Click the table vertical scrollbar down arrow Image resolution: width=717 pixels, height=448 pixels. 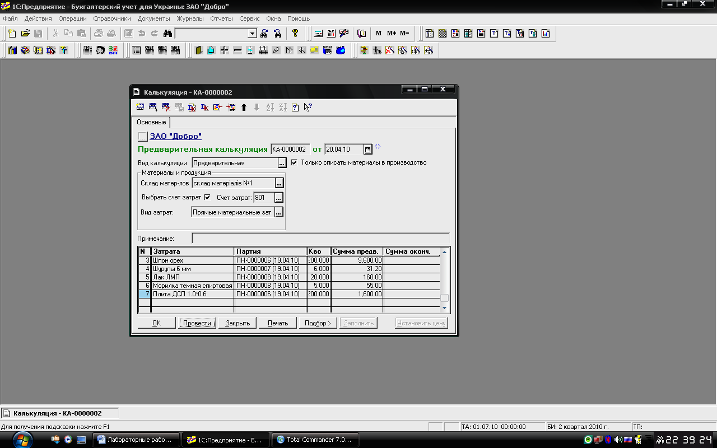(445, 308)
